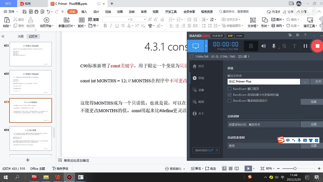Expand Bandicam recording mode dropdown arrow
Image resolution: width=323 pixels, height=182 pixels.
pos(206,46)
